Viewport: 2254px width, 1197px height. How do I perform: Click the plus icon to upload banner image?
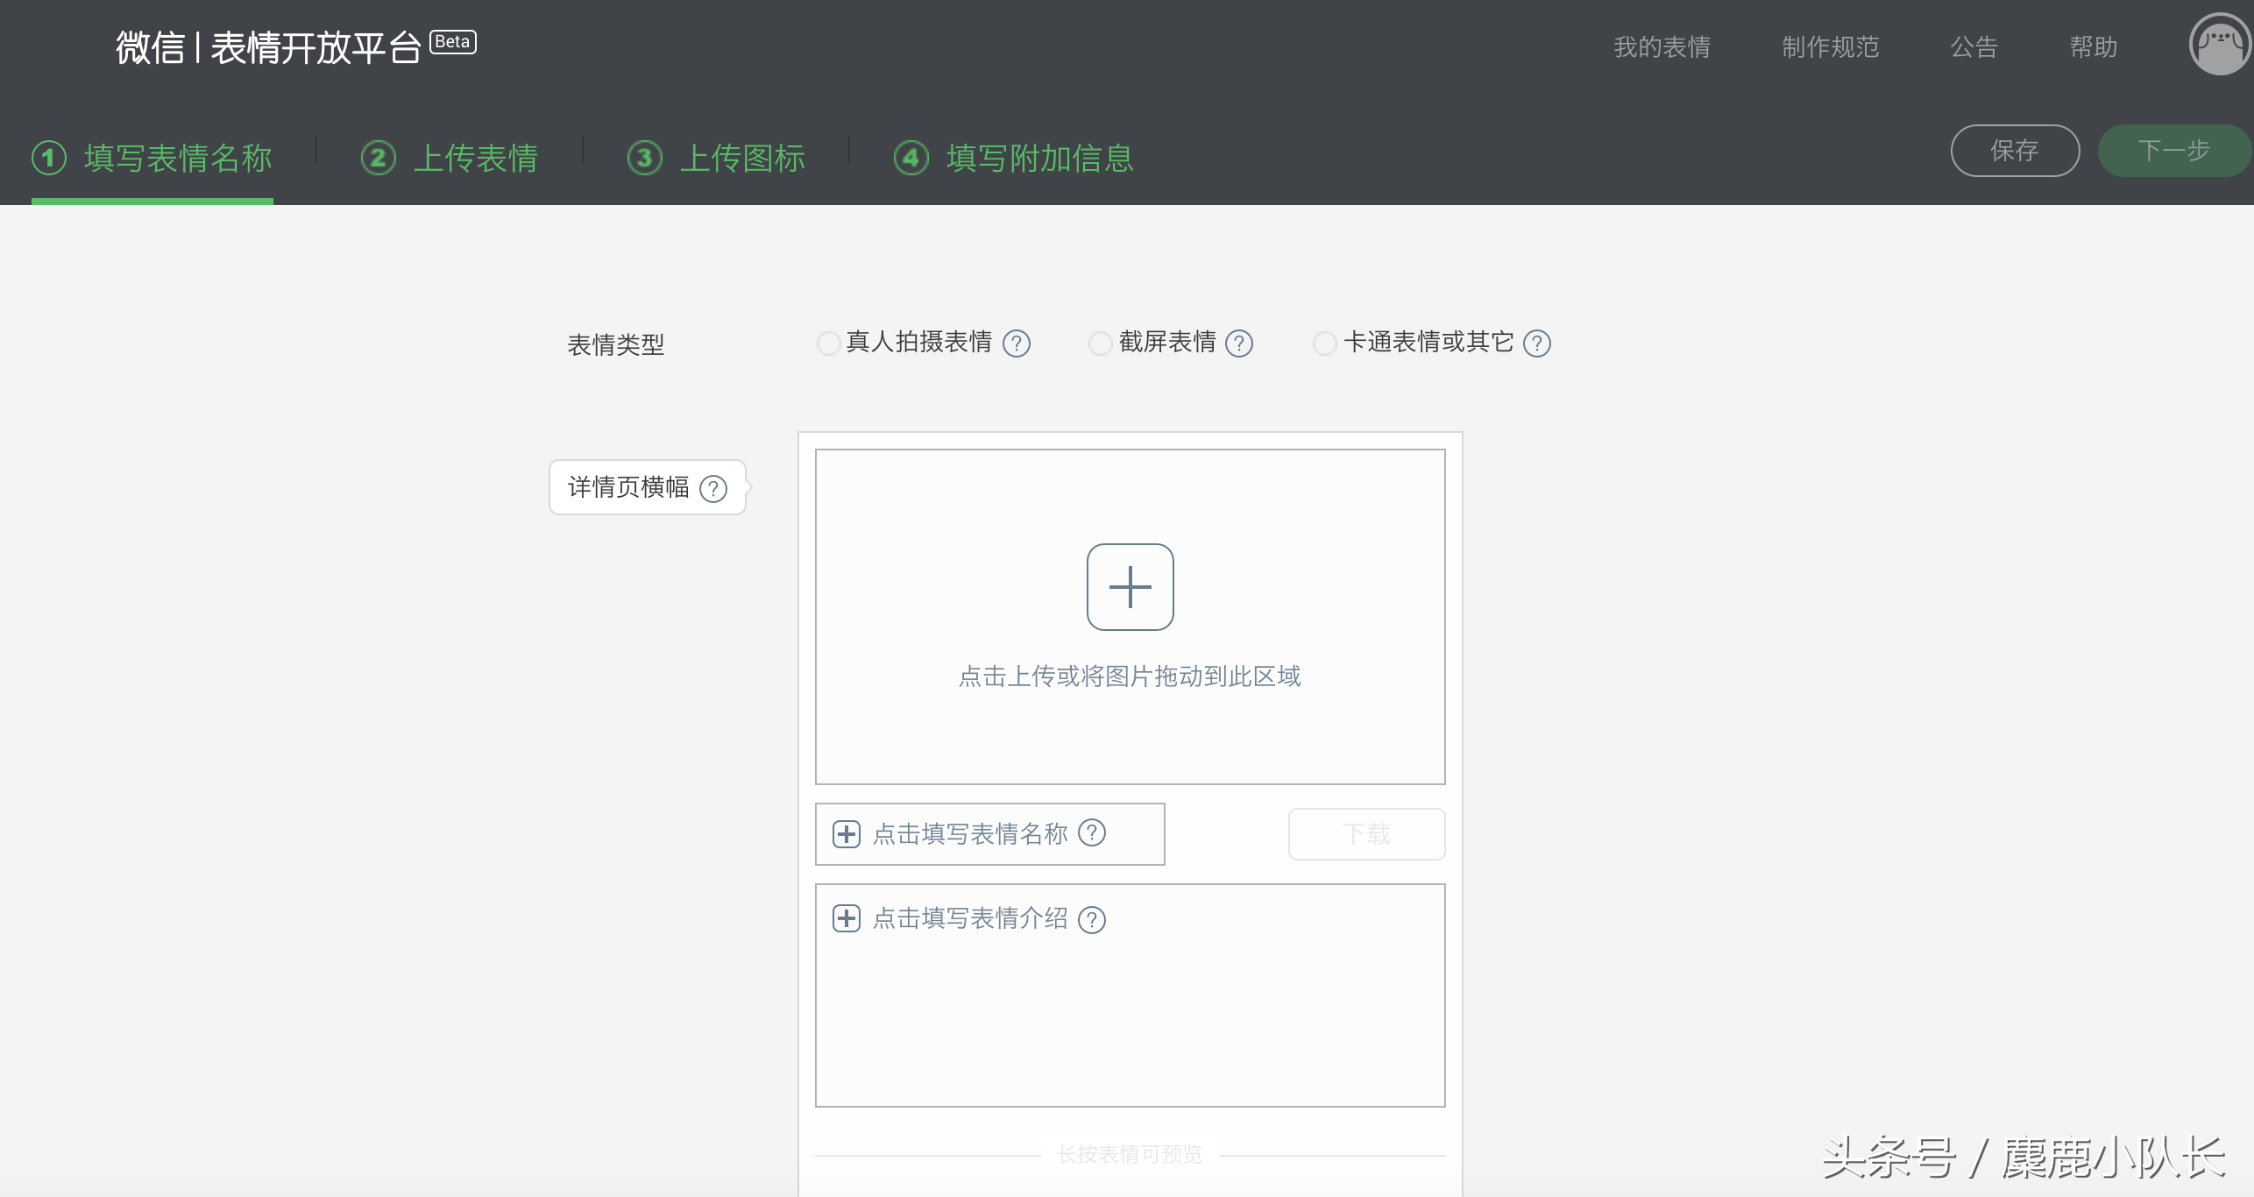(x=1130, y=587)
